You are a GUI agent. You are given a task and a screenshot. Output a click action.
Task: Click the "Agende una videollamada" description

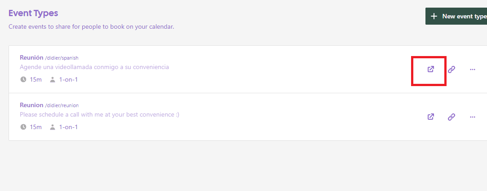[x=94, y=67]
